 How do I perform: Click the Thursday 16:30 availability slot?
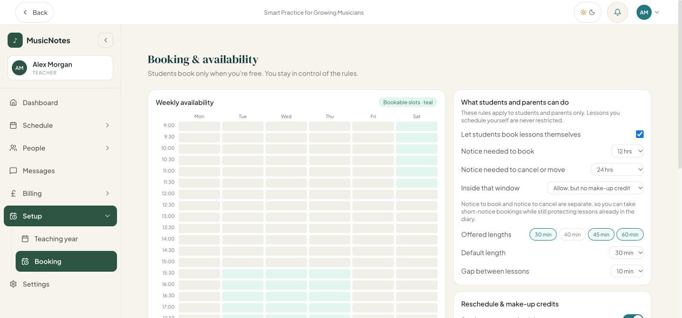[330, 296]
